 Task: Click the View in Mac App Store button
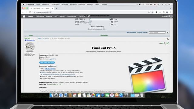(x=47, y=63)
